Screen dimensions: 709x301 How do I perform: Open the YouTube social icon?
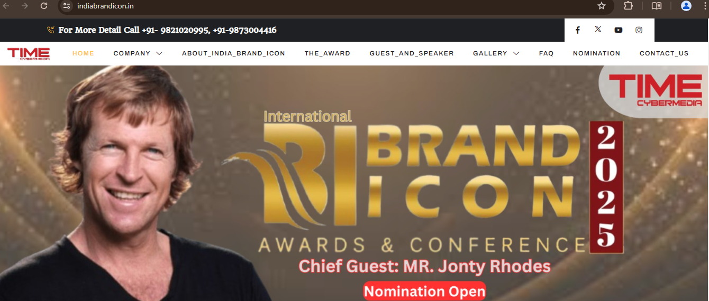619,30
